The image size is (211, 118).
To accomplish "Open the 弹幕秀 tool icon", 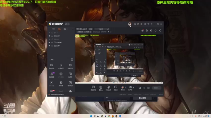I will 61,84.
